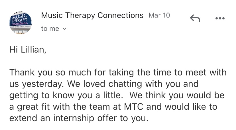Viewport: 236px width, 130px height.
Task: Click the reply arrow icon
Action: coord(195,19)
